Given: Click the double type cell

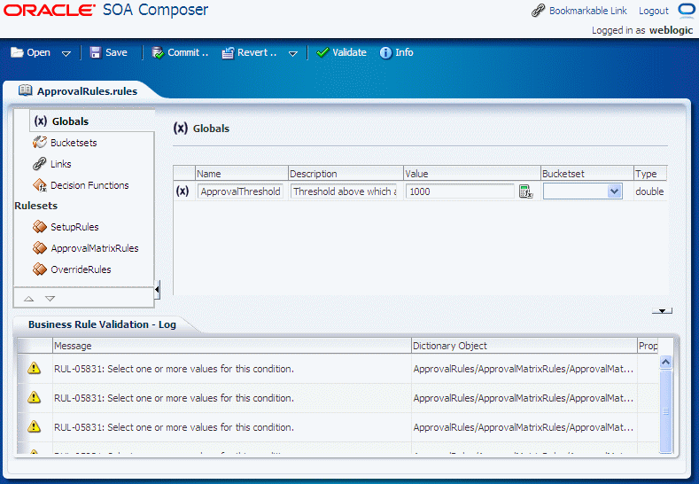Looking at the screenshot, I should pos(649,191).
